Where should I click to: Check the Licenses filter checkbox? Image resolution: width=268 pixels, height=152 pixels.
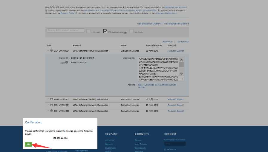[88, 31]
